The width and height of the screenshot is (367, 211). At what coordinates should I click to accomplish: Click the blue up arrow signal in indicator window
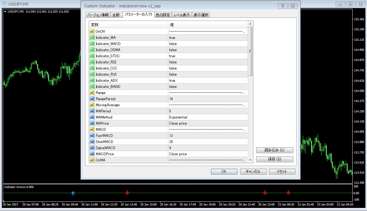[73, 193]
